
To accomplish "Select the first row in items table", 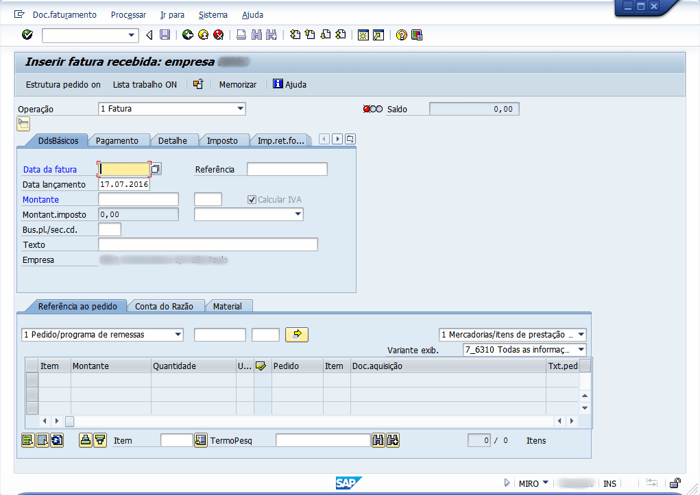I will [32, 380].
